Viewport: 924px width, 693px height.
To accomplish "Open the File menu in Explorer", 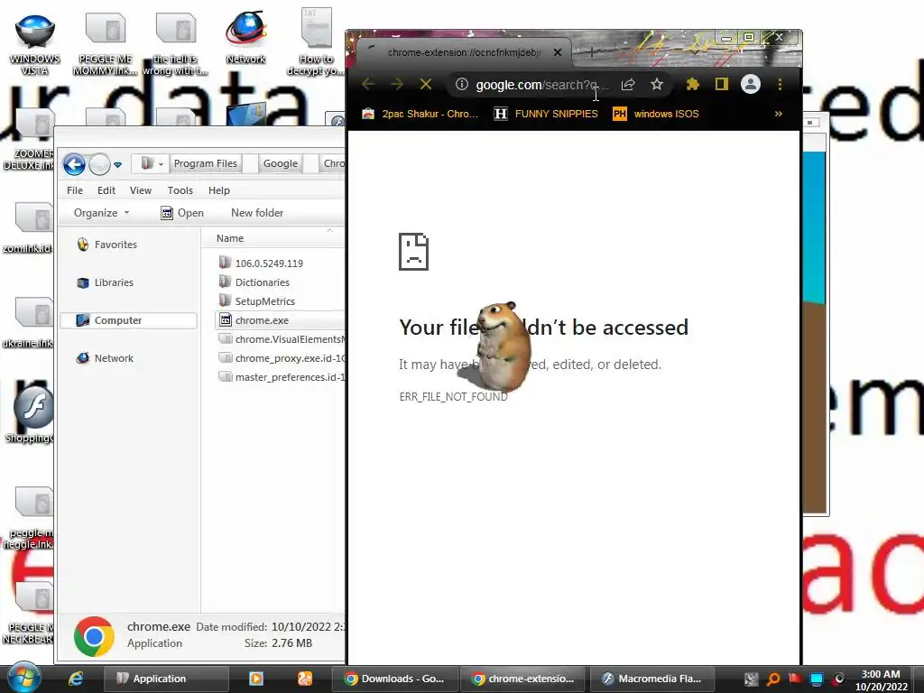I will tap(75, 190).
